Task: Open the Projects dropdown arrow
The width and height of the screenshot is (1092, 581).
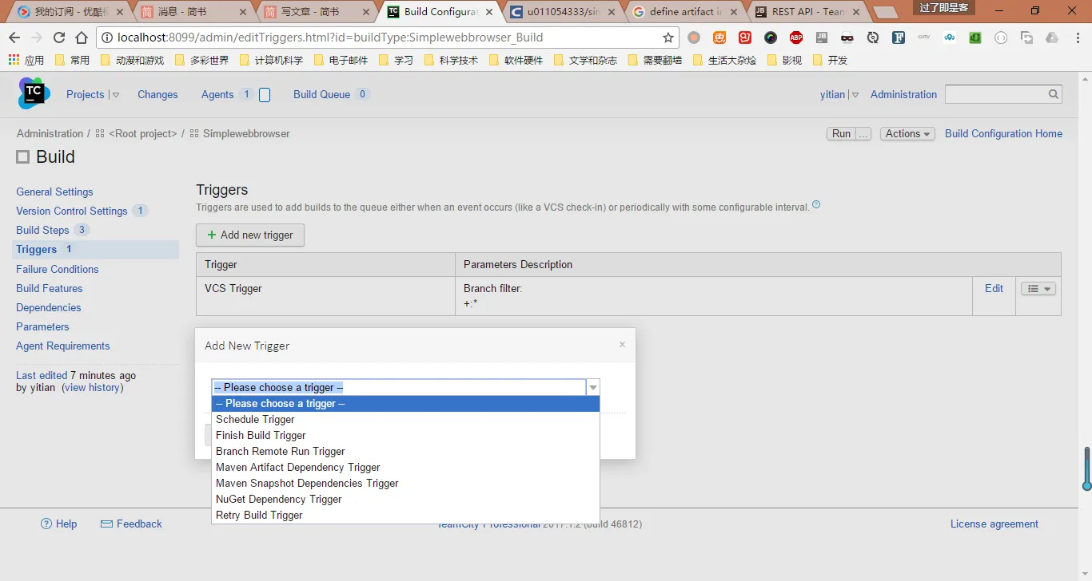Action: 116,95
